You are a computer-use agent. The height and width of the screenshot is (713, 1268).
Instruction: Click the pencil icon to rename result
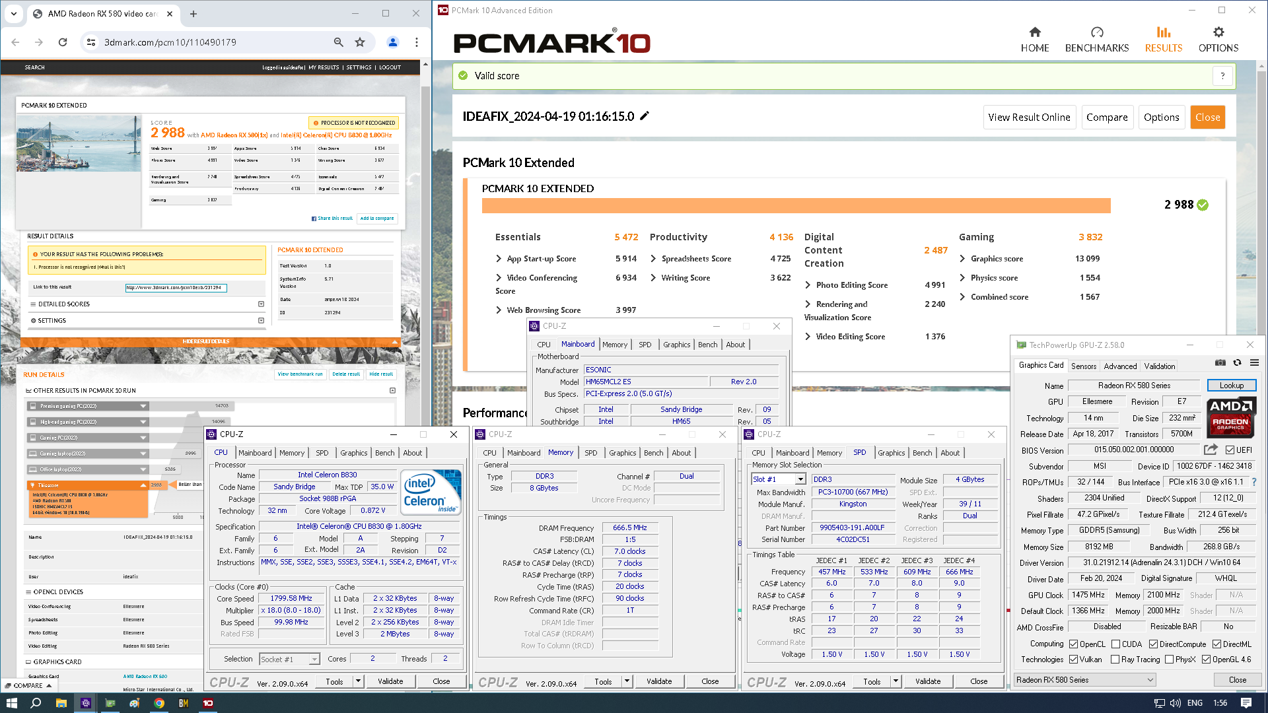[x=645, y=116]
